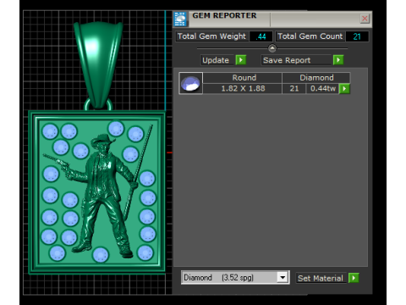The width and height of the screenshot is (406, 305).
Task: Click the Save Report button label
Action: 296,60
